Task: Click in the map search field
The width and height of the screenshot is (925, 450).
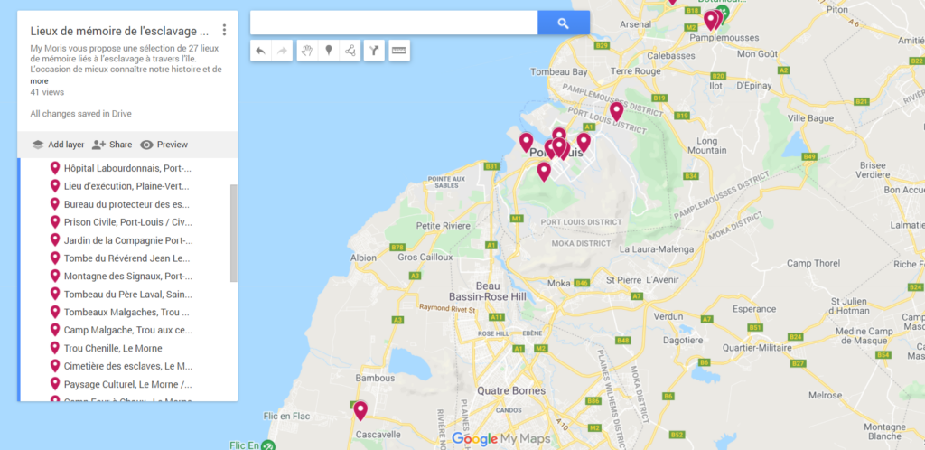Action: [x=393, y=23]
